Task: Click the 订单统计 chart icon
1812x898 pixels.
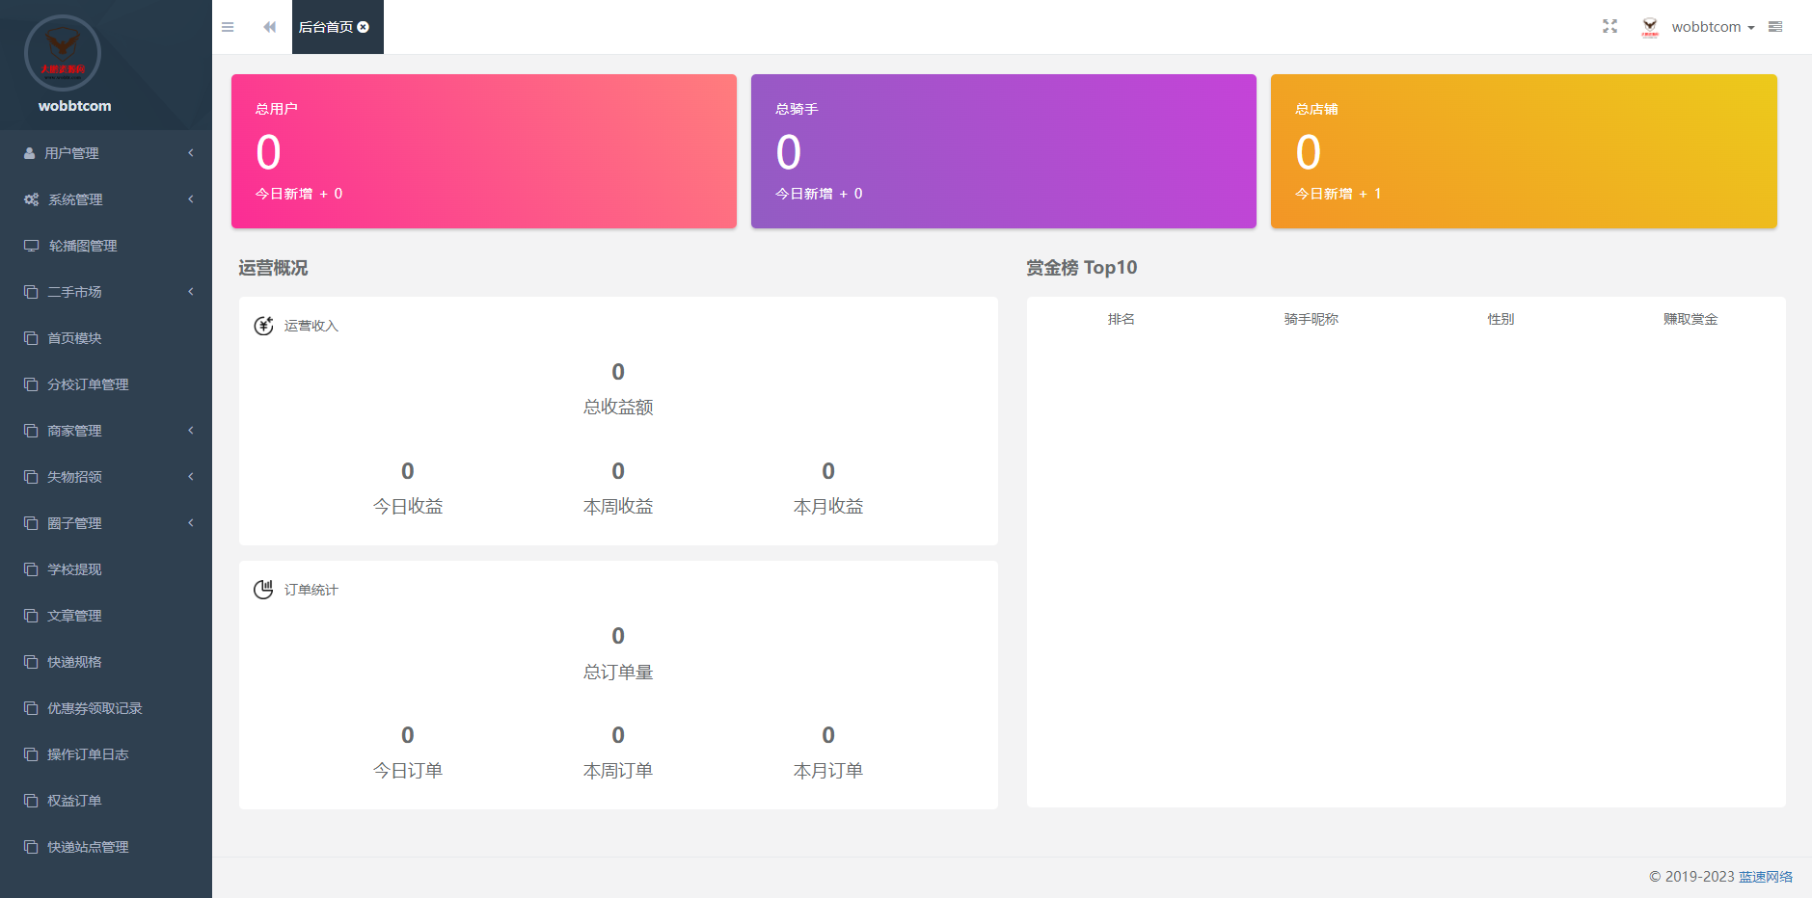Action: pyautogui.click(x=263, y=590)
